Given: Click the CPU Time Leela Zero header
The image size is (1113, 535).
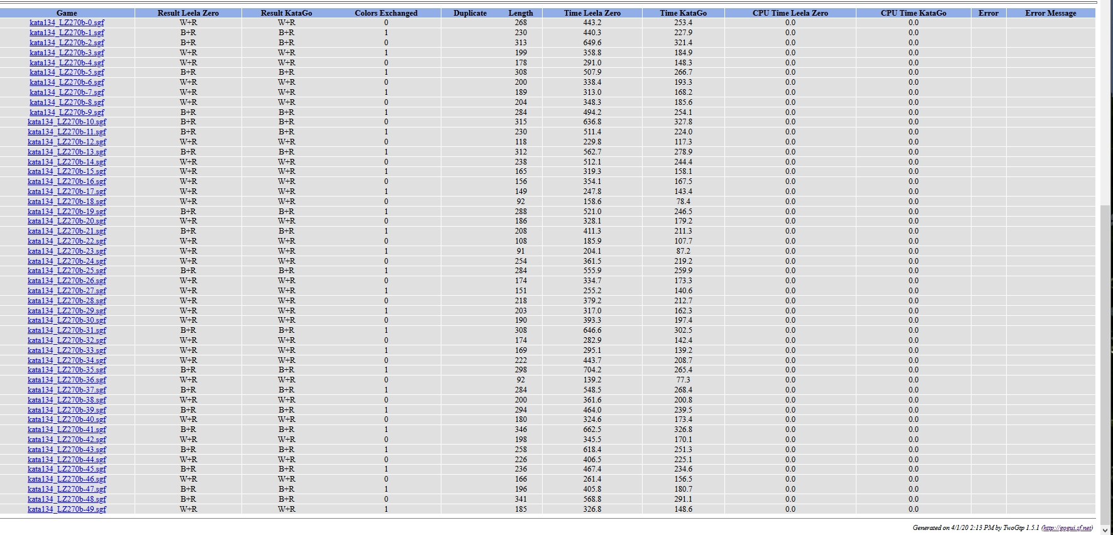Looking at the screenshot, I should tap(790, 13).
